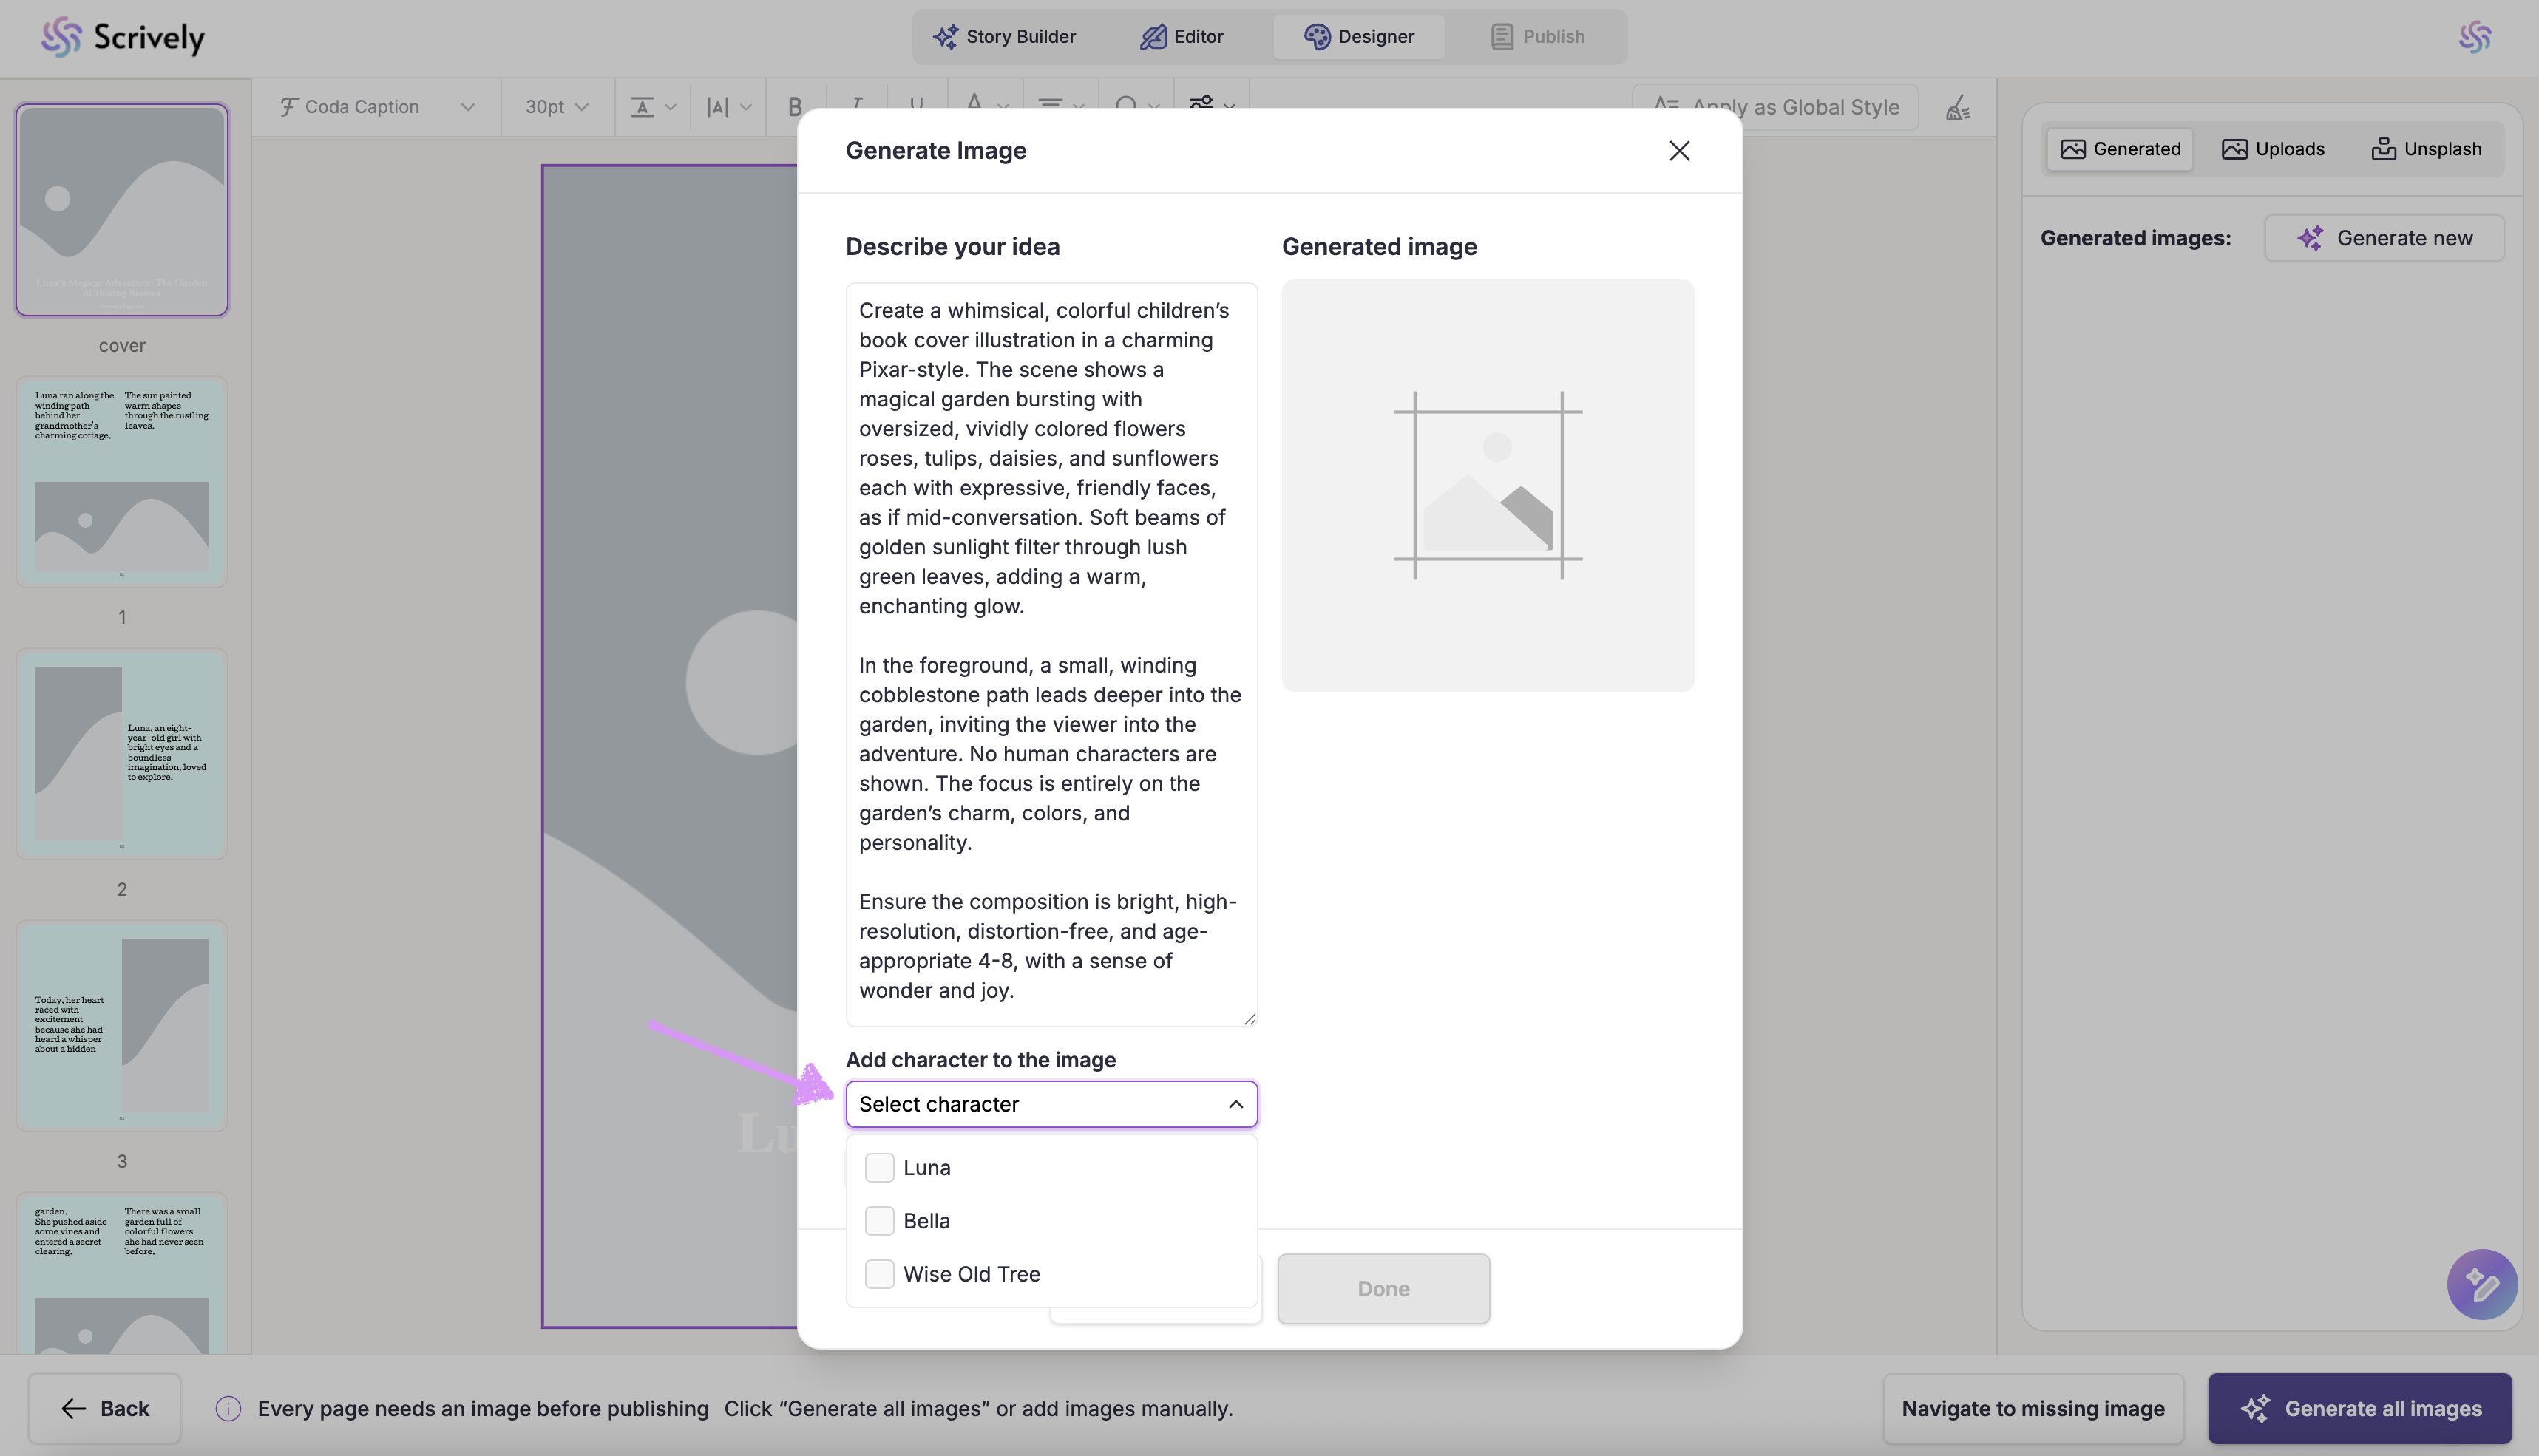Check the Bella character checkbox
Screen dimensions: 2539x1456
[x=879, y=1220]
